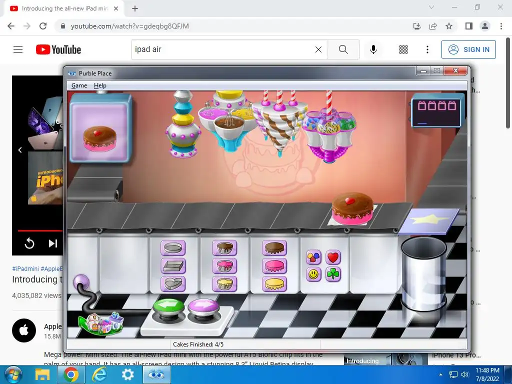Open File Explorer from taskbar
This screenshot has width=512, height=384.
tap(42, 374)
